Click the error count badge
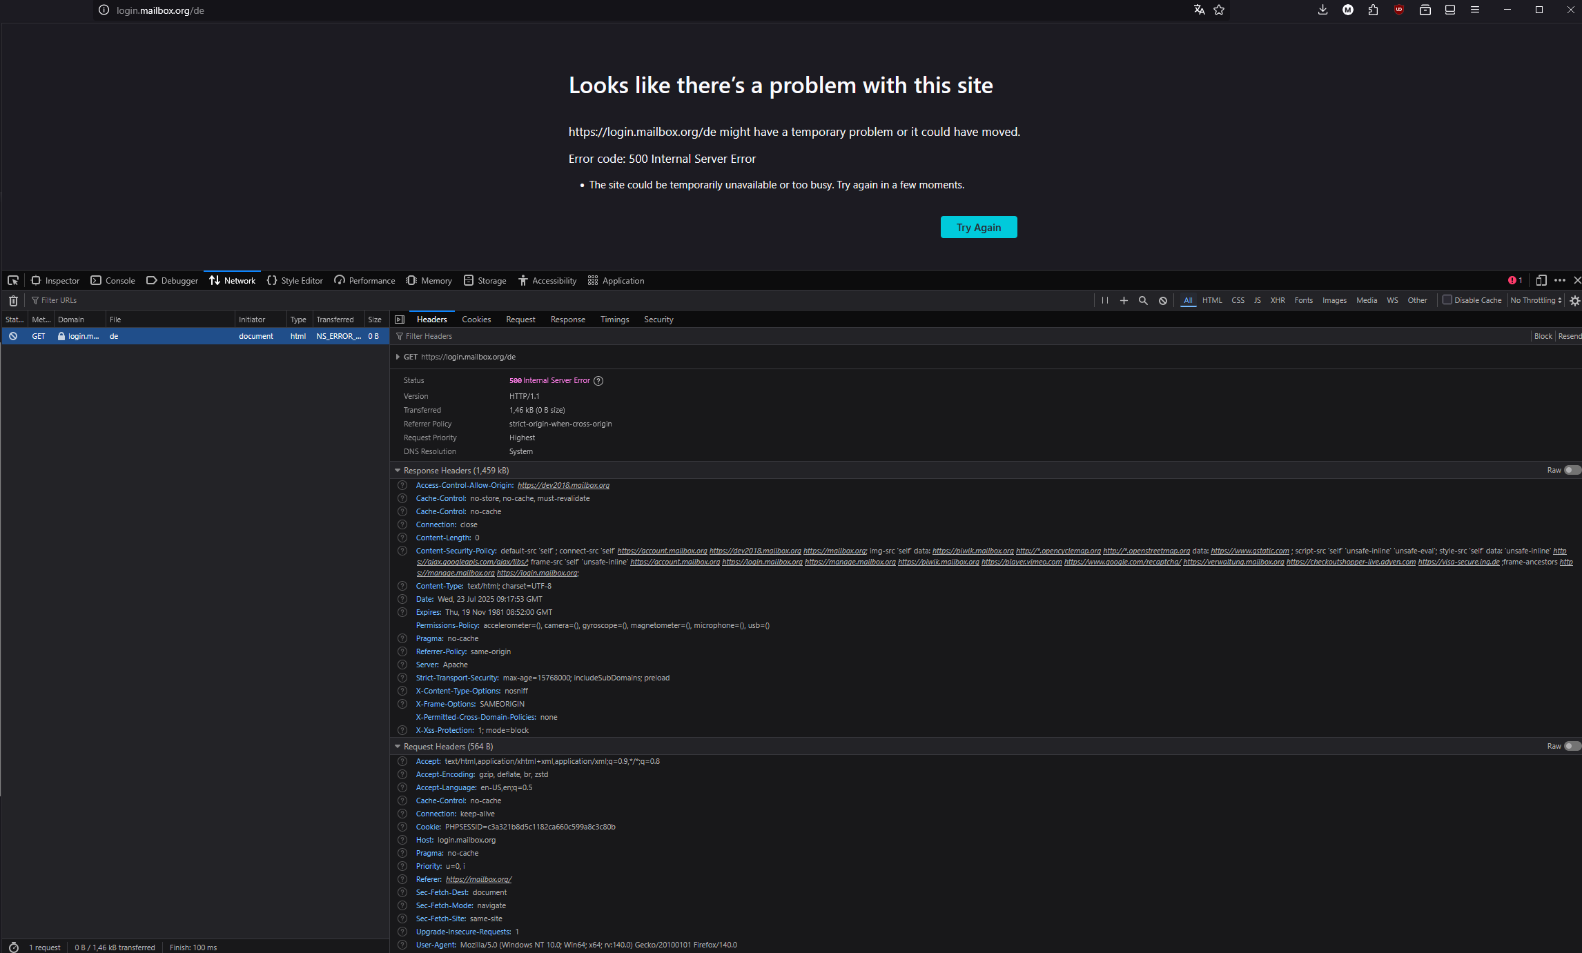The width and height of the screenshot is (1582, 953). coord(1516,280)
